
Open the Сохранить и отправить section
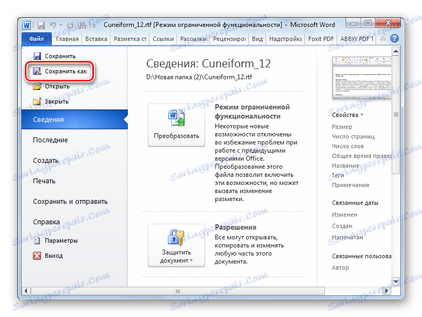(70, 202)
